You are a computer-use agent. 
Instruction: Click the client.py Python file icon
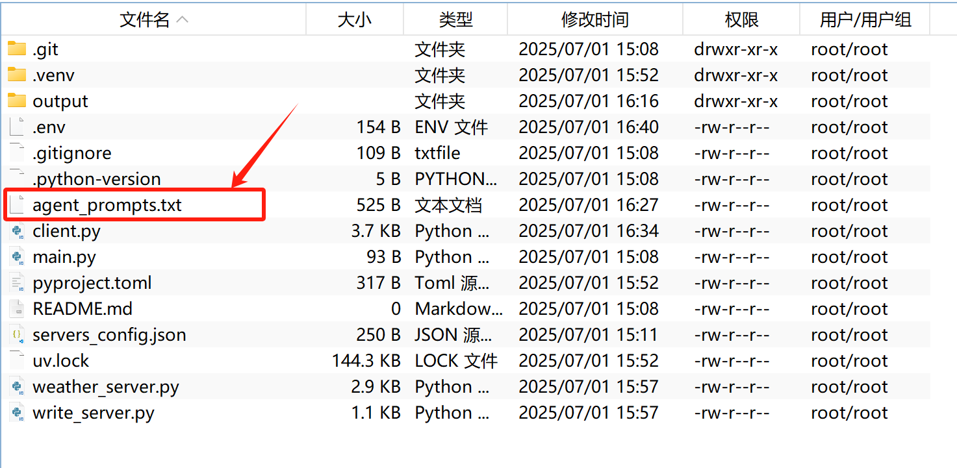18,231
